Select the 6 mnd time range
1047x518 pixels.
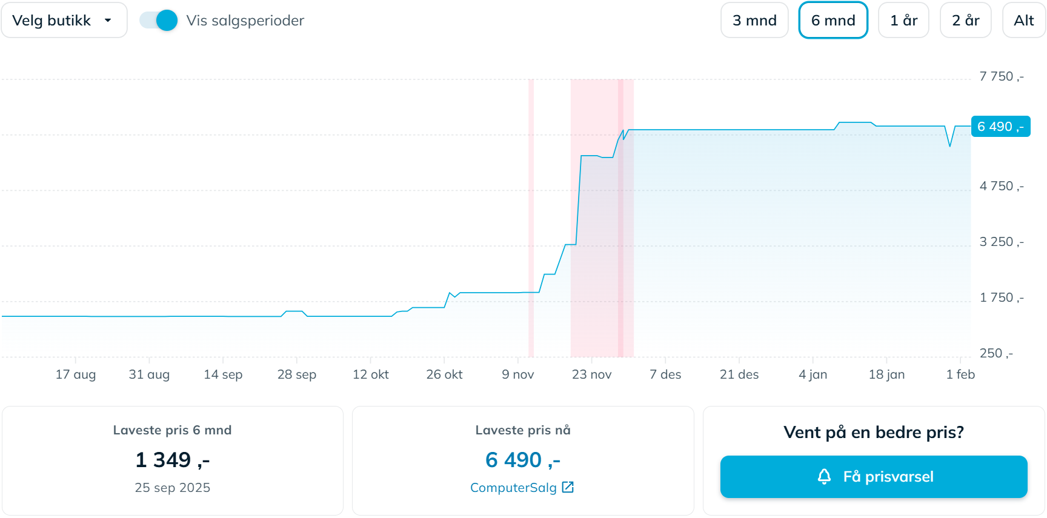833,21
